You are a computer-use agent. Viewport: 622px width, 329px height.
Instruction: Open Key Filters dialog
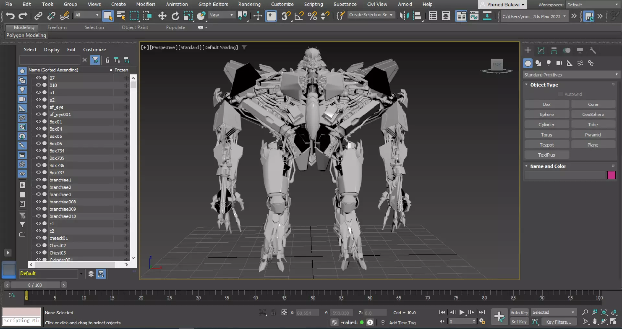(559, 322)
